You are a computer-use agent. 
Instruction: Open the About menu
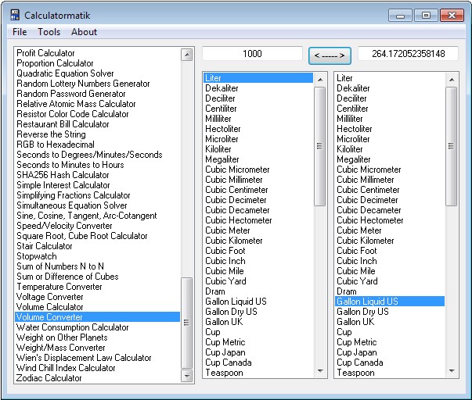tap(84, 32)
